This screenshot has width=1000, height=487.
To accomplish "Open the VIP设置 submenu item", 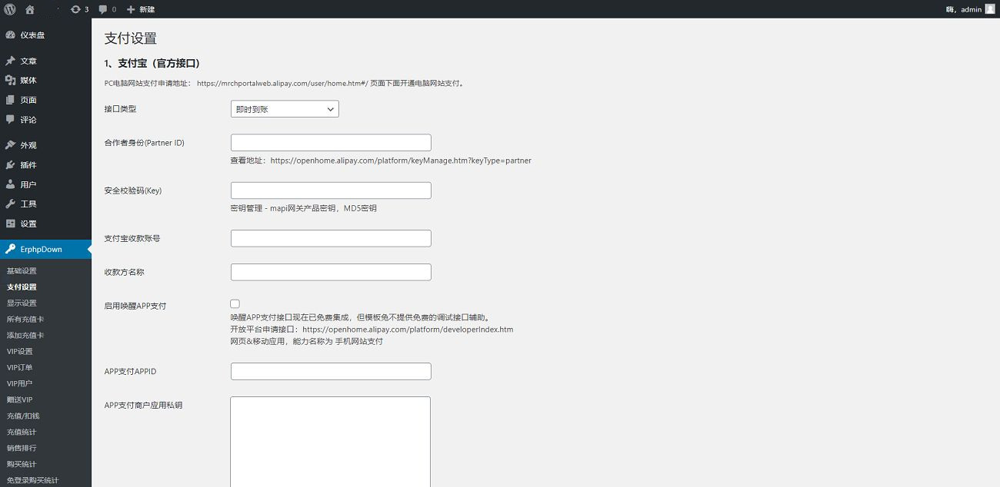I will click(20, 352).
